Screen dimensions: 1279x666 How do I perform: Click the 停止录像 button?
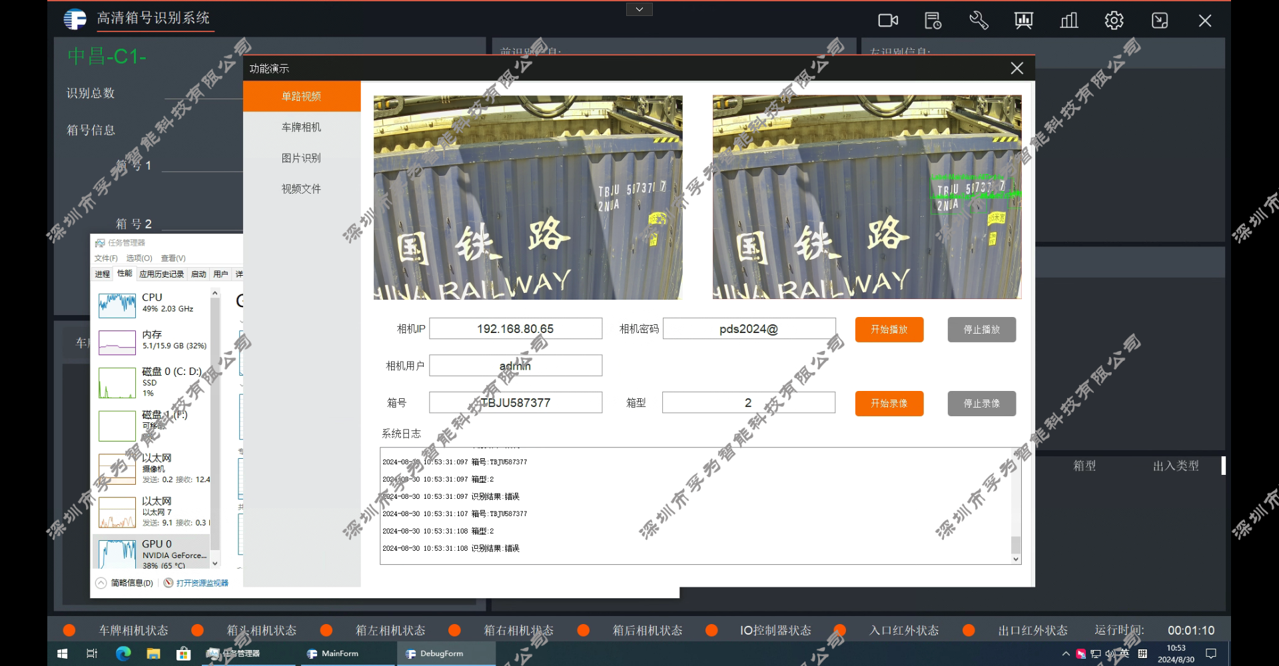(982, 404)
